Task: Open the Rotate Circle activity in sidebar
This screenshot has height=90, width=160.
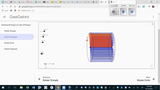Action: [9, 43]
